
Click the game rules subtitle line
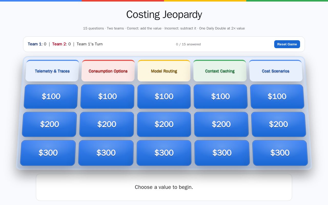click(x=164, y=28)
